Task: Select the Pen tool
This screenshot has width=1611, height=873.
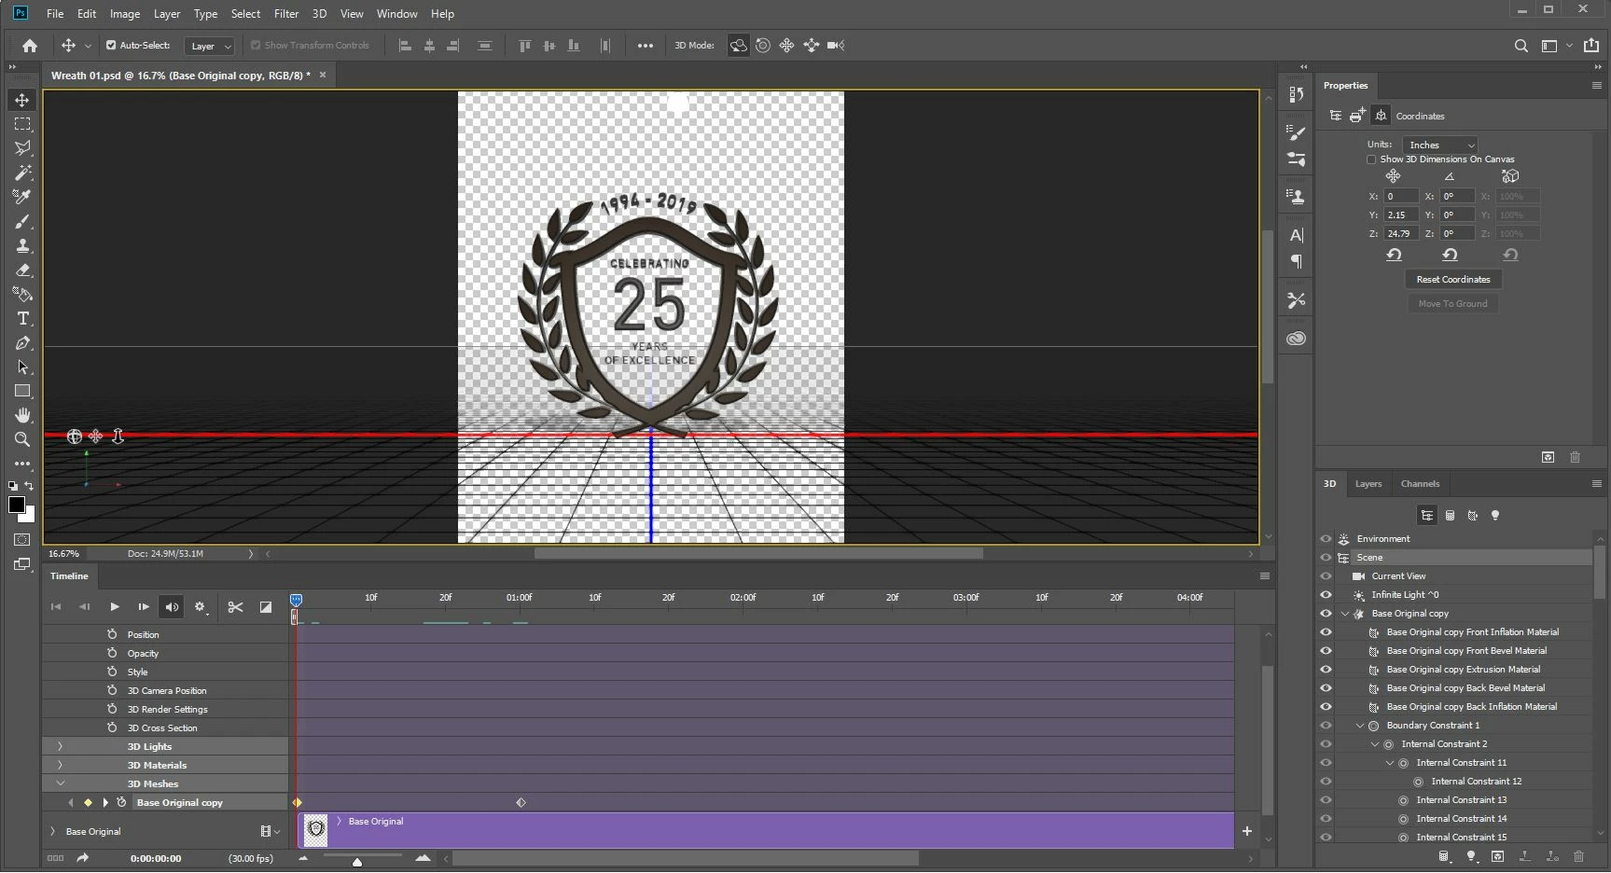Action: pos(22,343)
